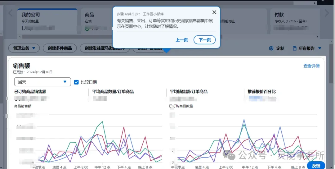Click 平均商品数量/订单商品 metric heading
Viewport: 335px width, 169px height.
[x=113, y=92]
